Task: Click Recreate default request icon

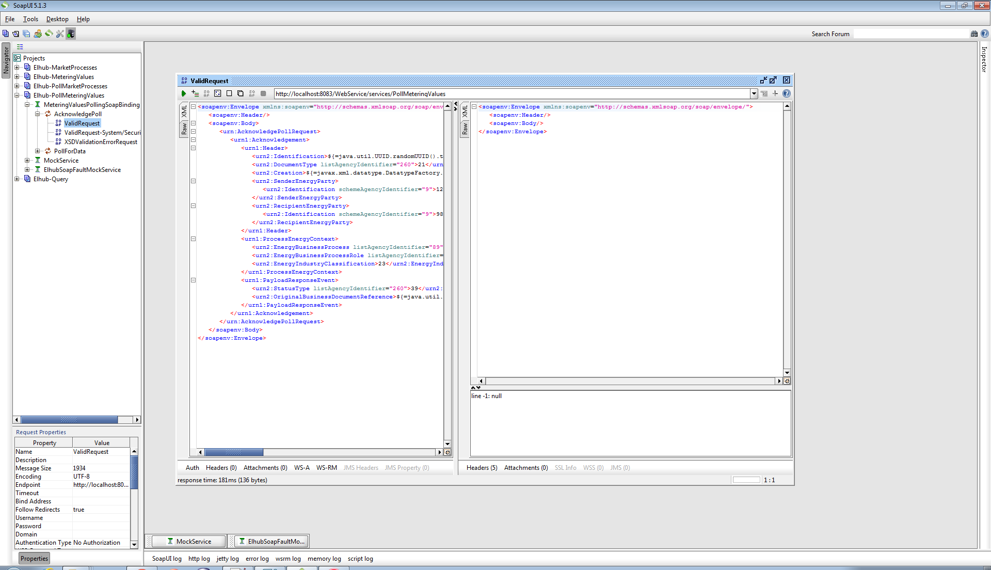Action: tap(218, 94)
